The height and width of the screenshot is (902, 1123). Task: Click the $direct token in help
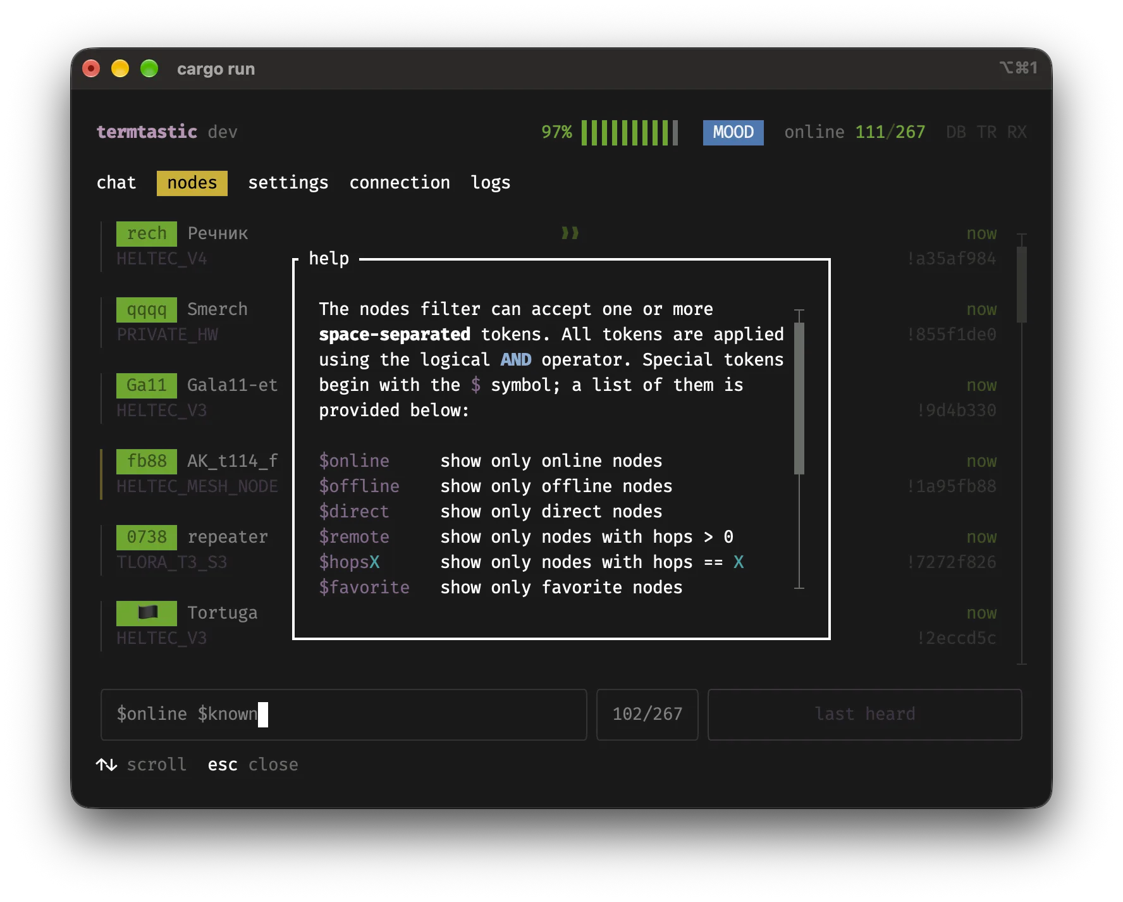[x=354, y=512]
